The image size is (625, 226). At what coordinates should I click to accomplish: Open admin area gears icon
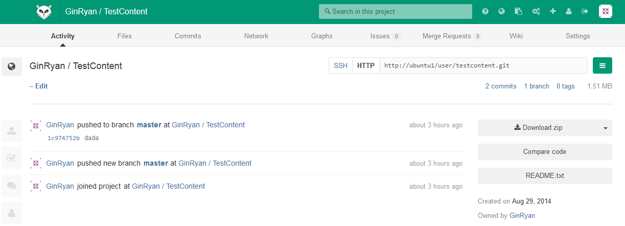coord(536,11)
